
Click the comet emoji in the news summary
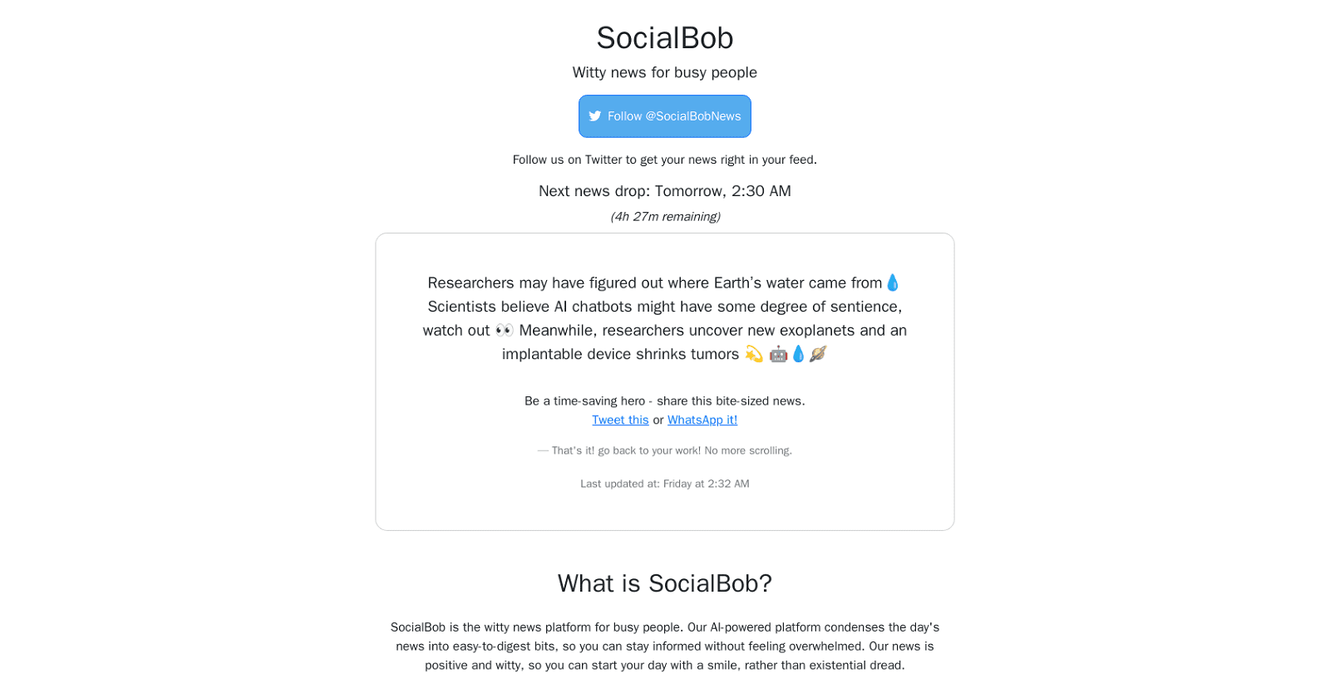(x=754, y=354)
